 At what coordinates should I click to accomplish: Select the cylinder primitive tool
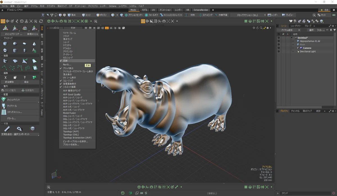(x=15, y=51)
